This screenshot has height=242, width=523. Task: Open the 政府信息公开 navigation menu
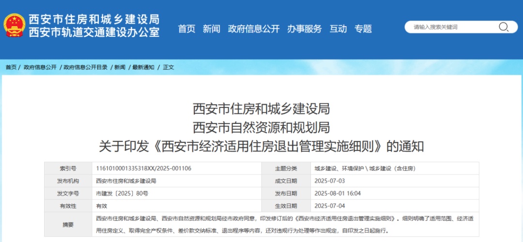coord(254,29)
